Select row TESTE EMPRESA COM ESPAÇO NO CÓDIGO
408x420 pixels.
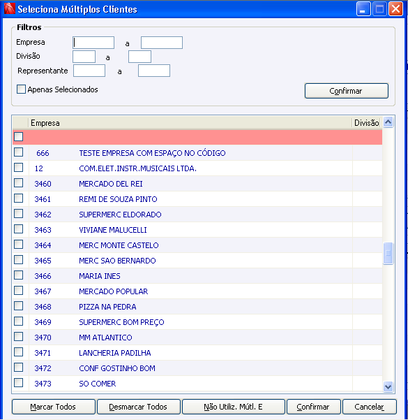point(197,152)
